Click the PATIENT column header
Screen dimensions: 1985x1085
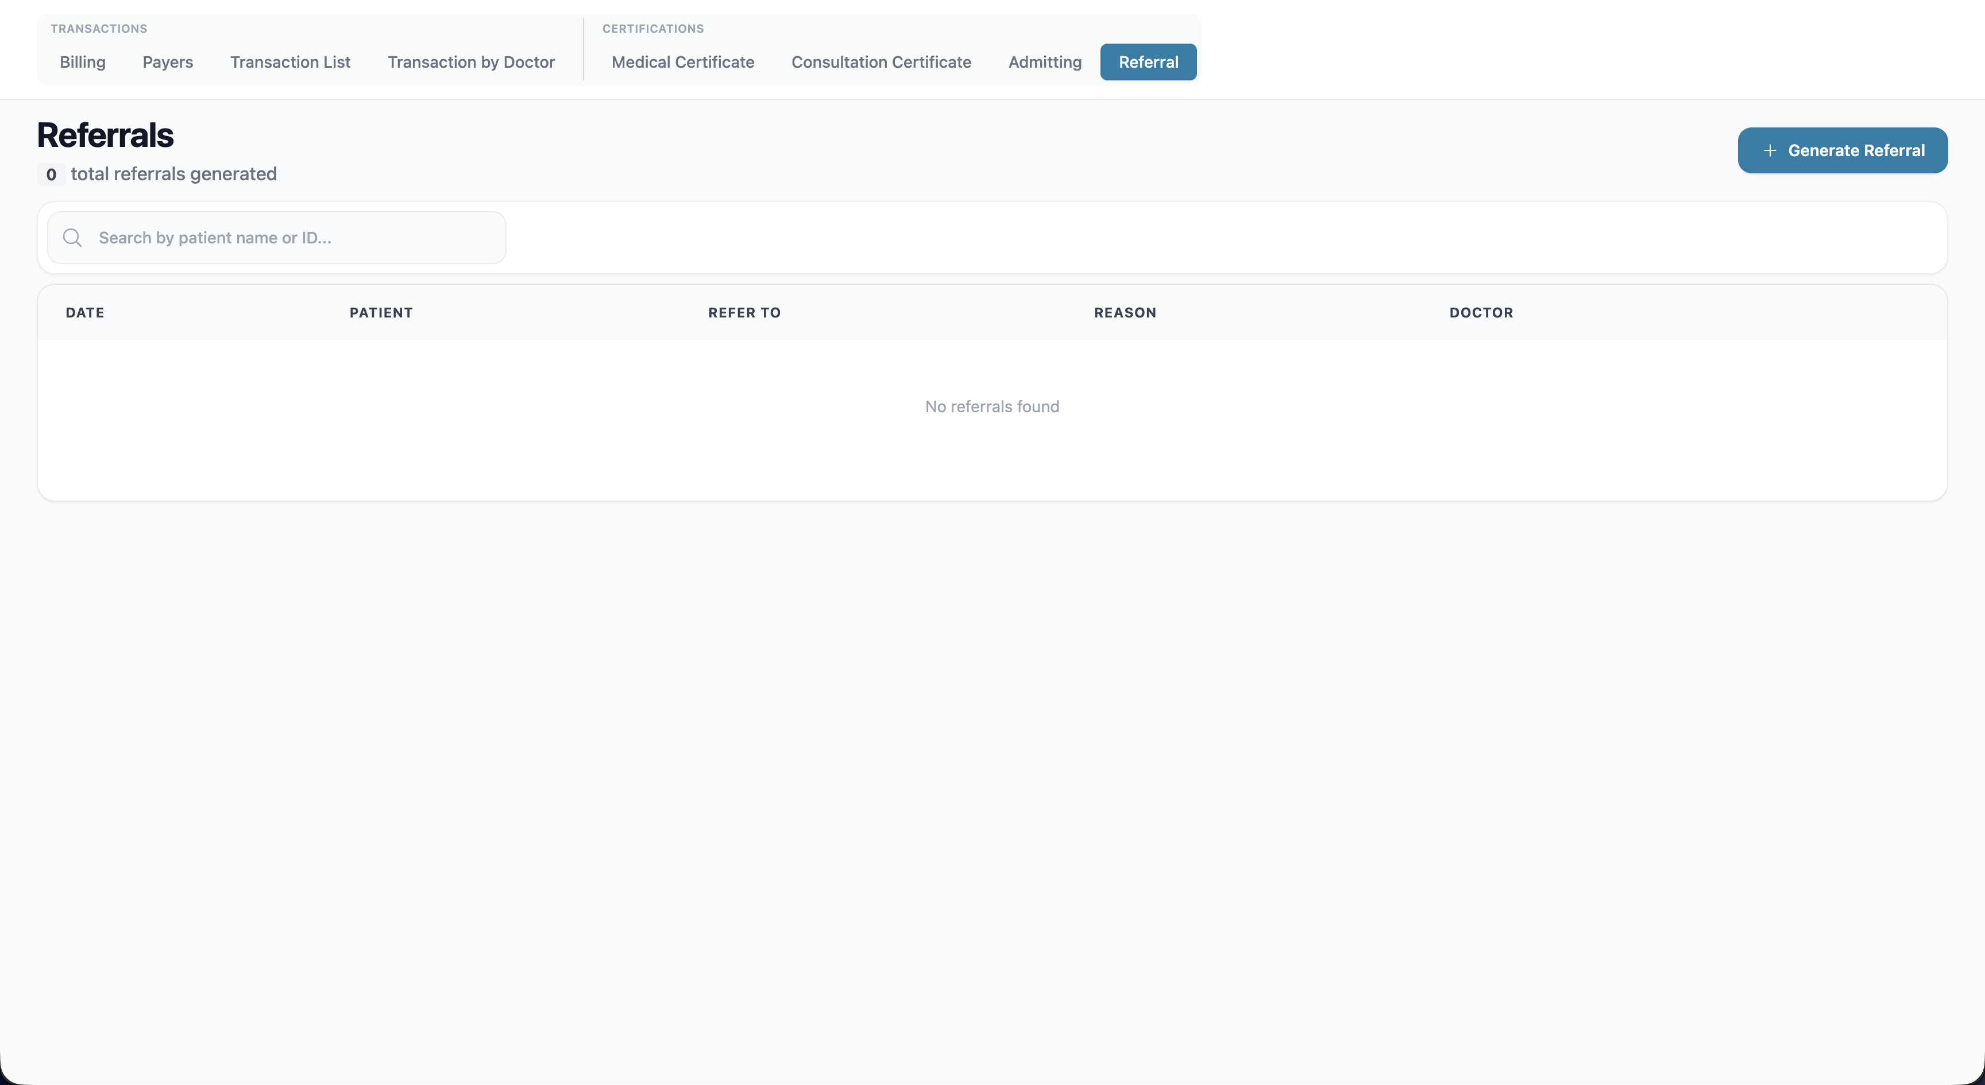381,313
